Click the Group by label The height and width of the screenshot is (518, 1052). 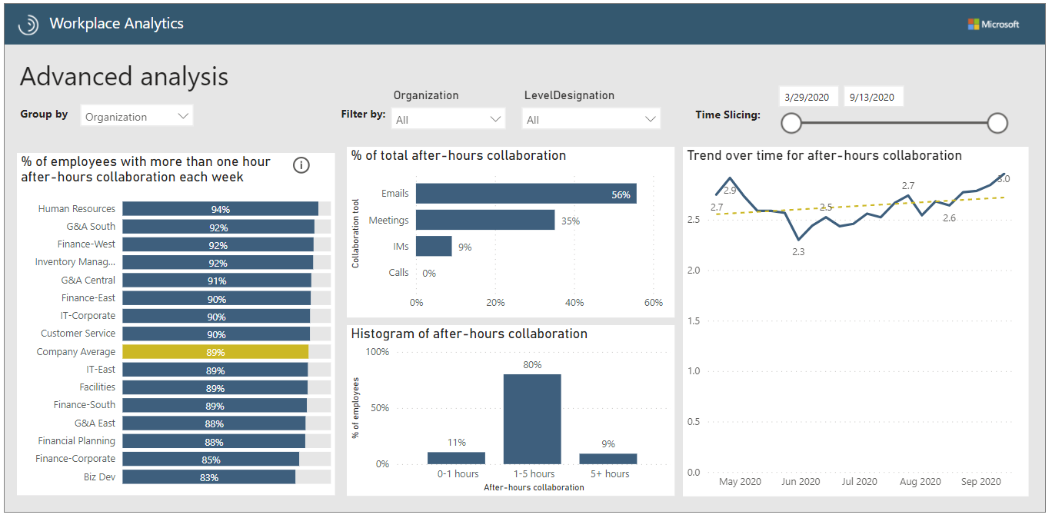44,114
